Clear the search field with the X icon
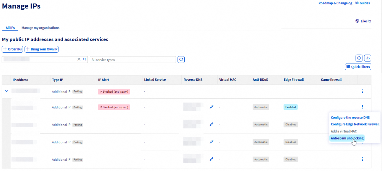Screen dimensions: 382x171 [79, 59]
